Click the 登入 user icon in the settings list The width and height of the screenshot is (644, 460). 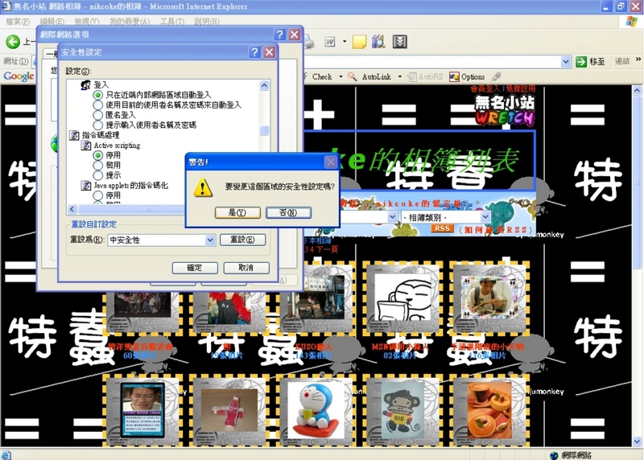86,85
